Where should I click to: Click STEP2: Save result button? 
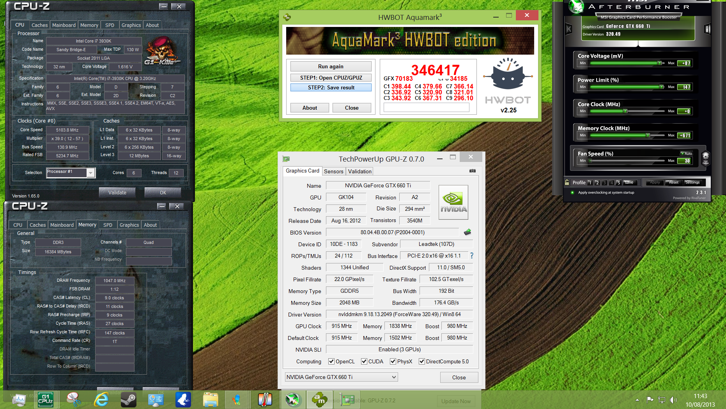coord(331,87)
